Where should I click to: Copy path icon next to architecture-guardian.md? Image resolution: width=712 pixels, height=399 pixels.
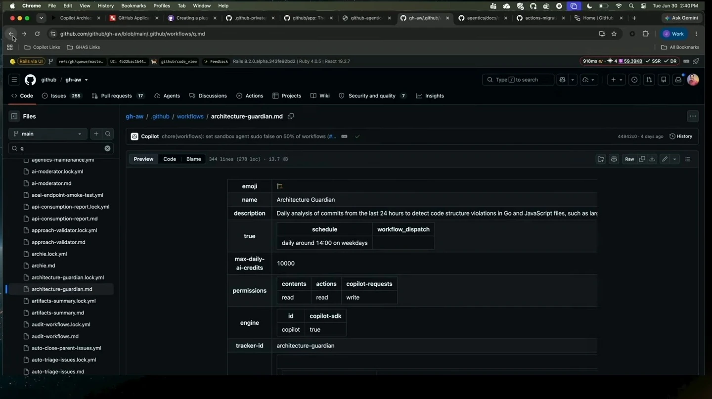pos(291,116)
